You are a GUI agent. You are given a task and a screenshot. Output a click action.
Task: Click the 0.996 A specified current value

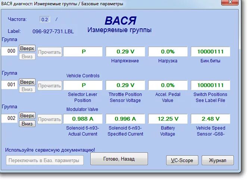(125, 119)
